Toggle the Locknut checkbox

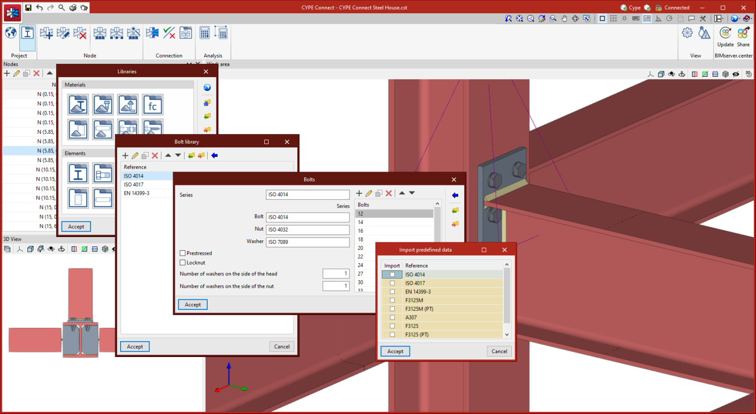pyautogui.click(x=183, y=263)
